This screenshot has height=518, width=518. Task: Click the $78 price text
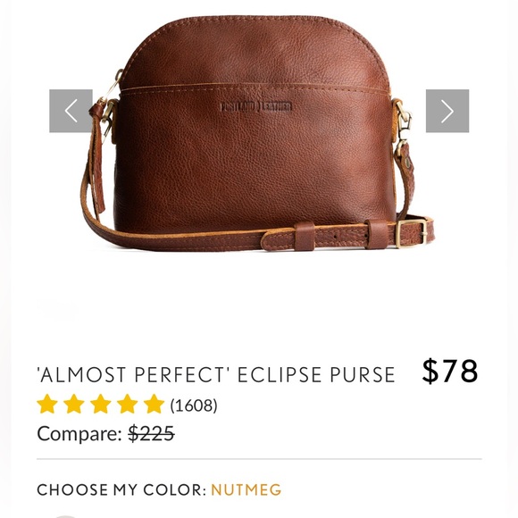[450, 372]
